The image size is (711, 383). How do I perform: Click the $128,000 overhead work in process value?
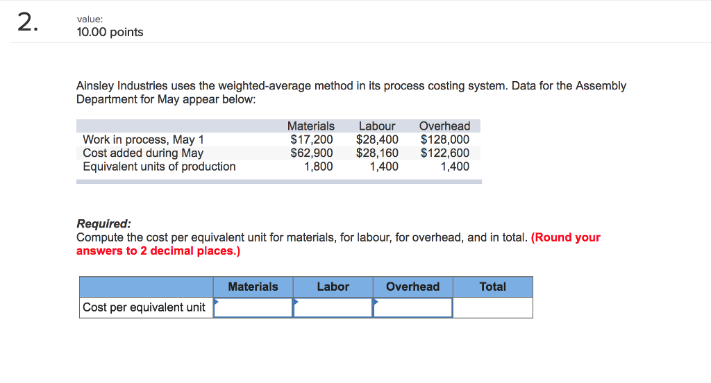point(445,139)
